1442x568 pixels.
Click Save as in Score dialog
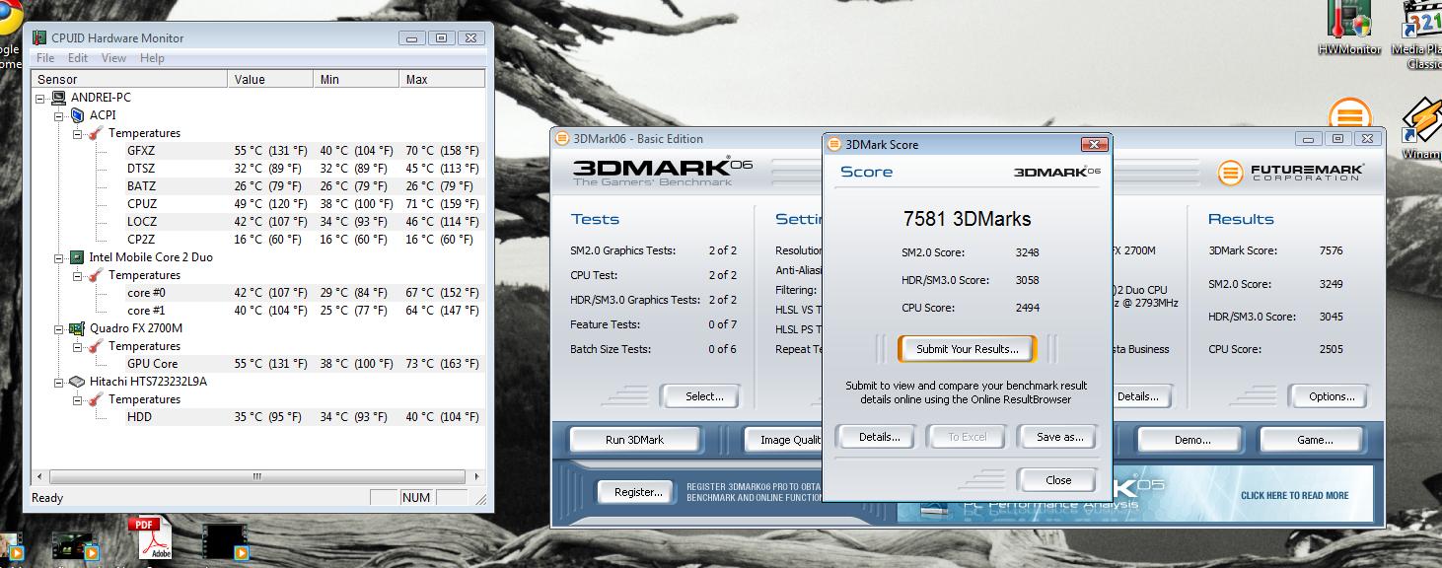(x=1059, y=437)
